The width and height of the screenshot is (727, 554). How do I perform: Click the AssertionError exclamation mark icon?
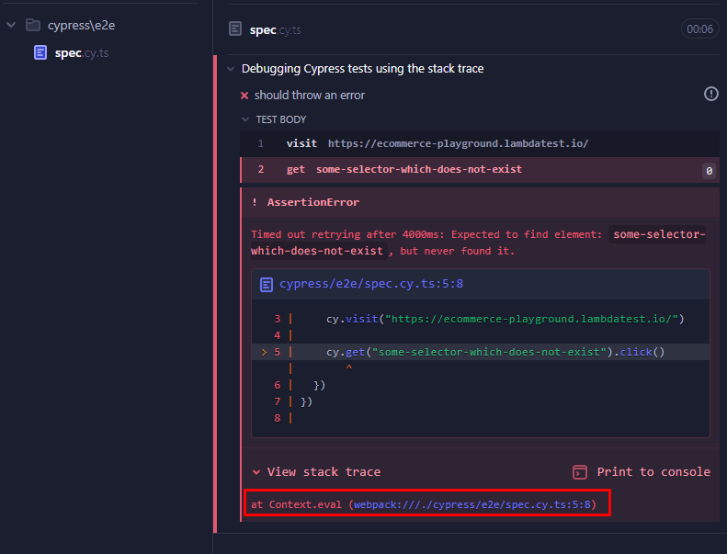[254, 202]
